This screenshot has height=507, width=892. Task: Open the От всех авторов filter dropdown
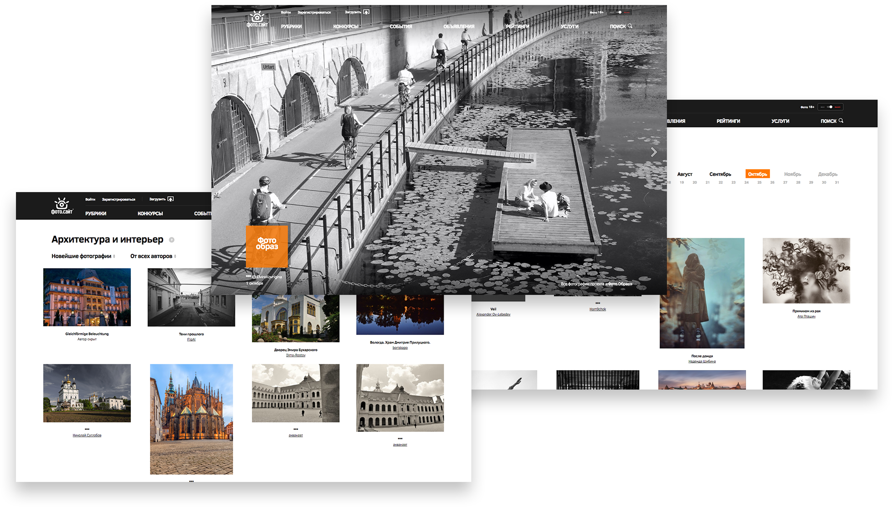153,256
